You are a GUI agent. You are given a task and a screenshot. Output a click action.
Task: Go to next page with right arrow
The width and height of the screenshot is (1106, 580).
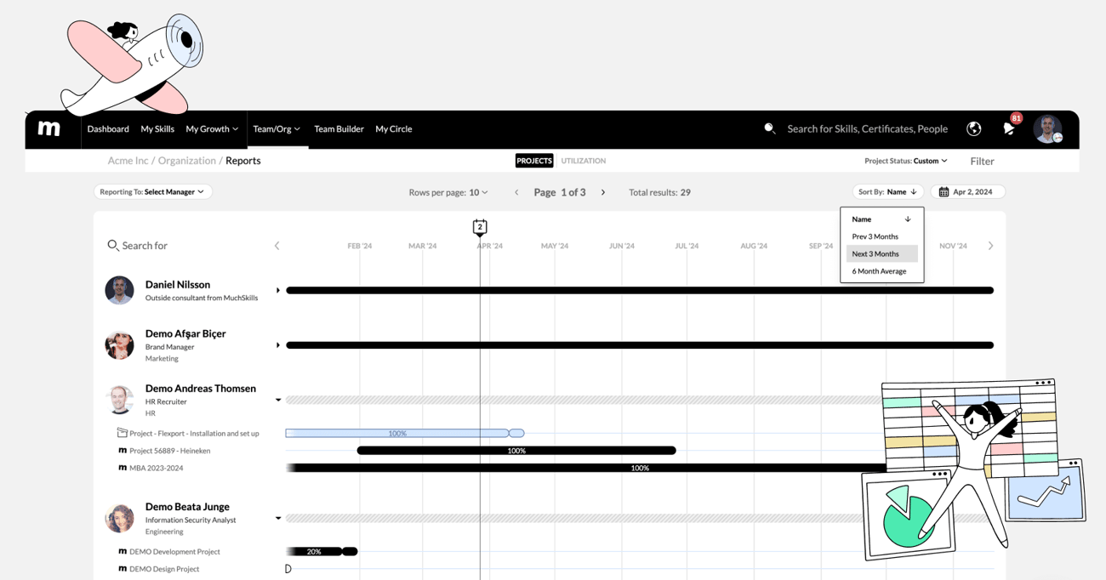point(603,192)
